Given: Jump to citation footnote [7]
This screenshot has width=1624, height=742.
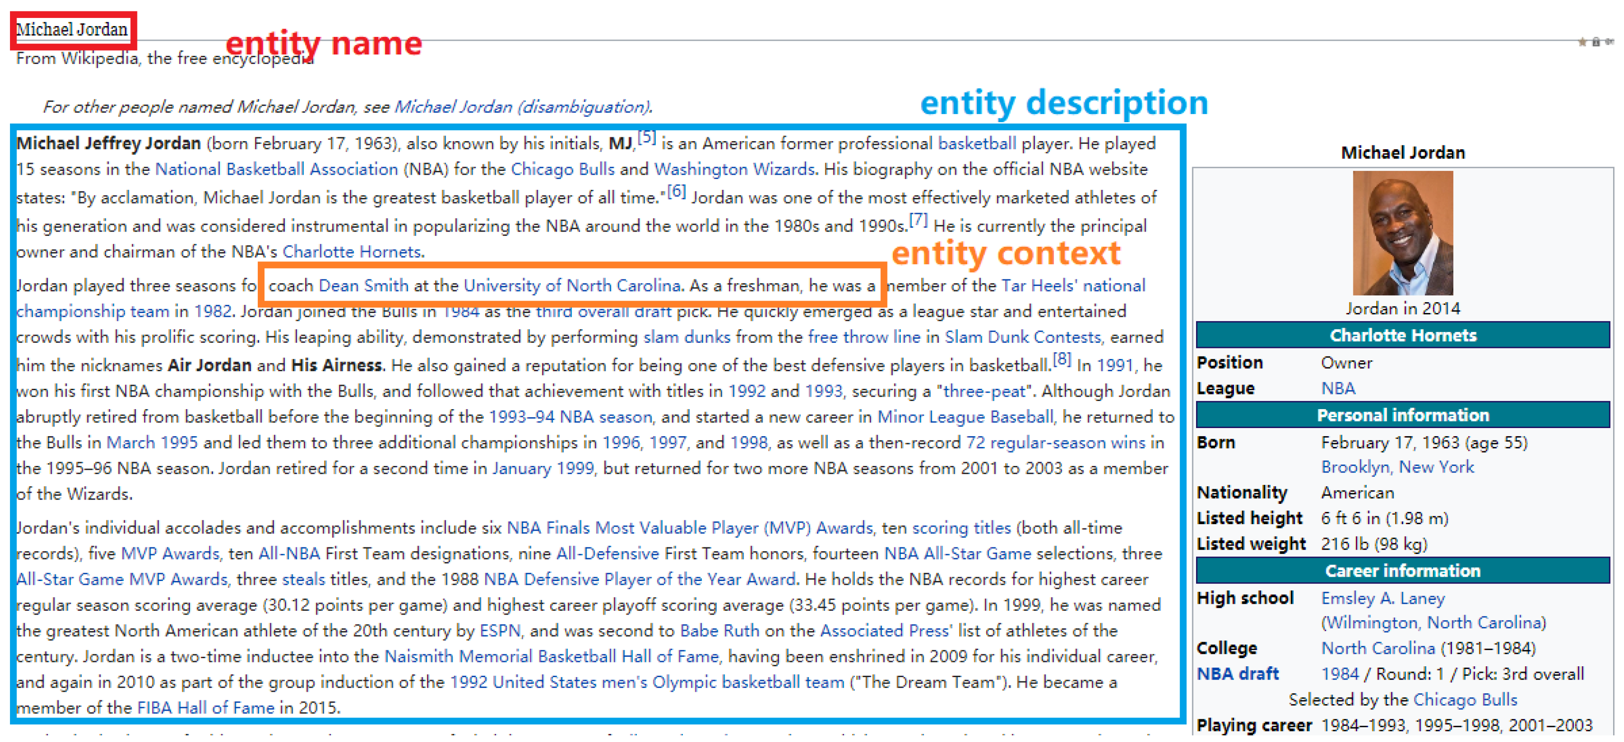Looking at the screenshot, I should pos(918,220).
